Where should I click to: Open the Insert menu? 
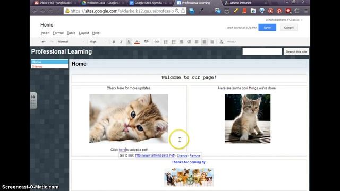tap(45, 33)
